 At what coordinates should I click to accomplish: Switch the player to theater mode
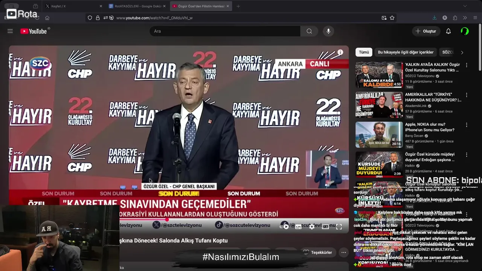click(325, 227)
